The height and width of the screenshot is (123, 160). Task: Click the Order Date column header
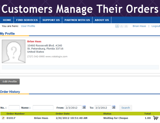click(x=63, y=114)
